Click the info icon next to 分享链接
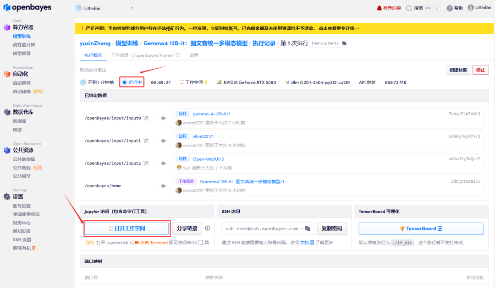The height and width of the screenshot is (288, 495). 208,228
